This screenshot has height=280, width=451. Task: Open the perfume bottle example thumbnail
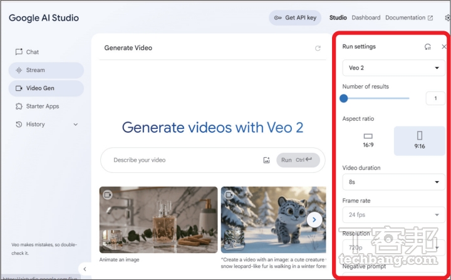coord(158,220)
